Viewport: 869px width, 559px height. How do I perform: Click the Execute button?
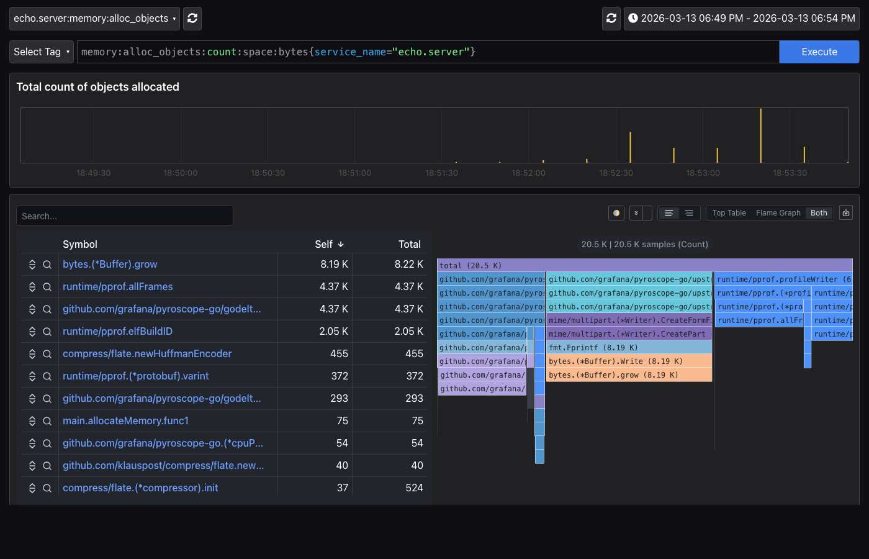point(819,52)
